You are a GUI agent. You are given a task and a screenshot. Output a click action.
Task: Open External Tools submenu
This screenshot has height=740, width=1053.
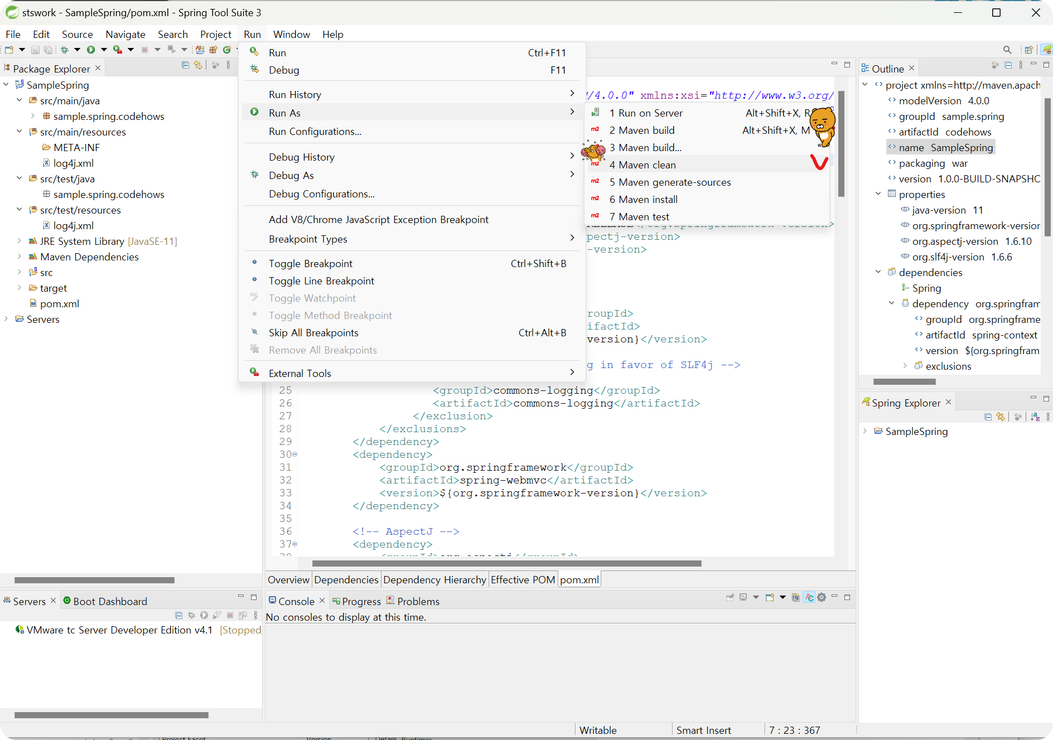click(x=412, y=373)
